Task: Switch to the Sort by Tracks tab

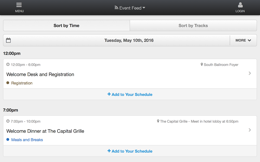Action: pos(193,26)
